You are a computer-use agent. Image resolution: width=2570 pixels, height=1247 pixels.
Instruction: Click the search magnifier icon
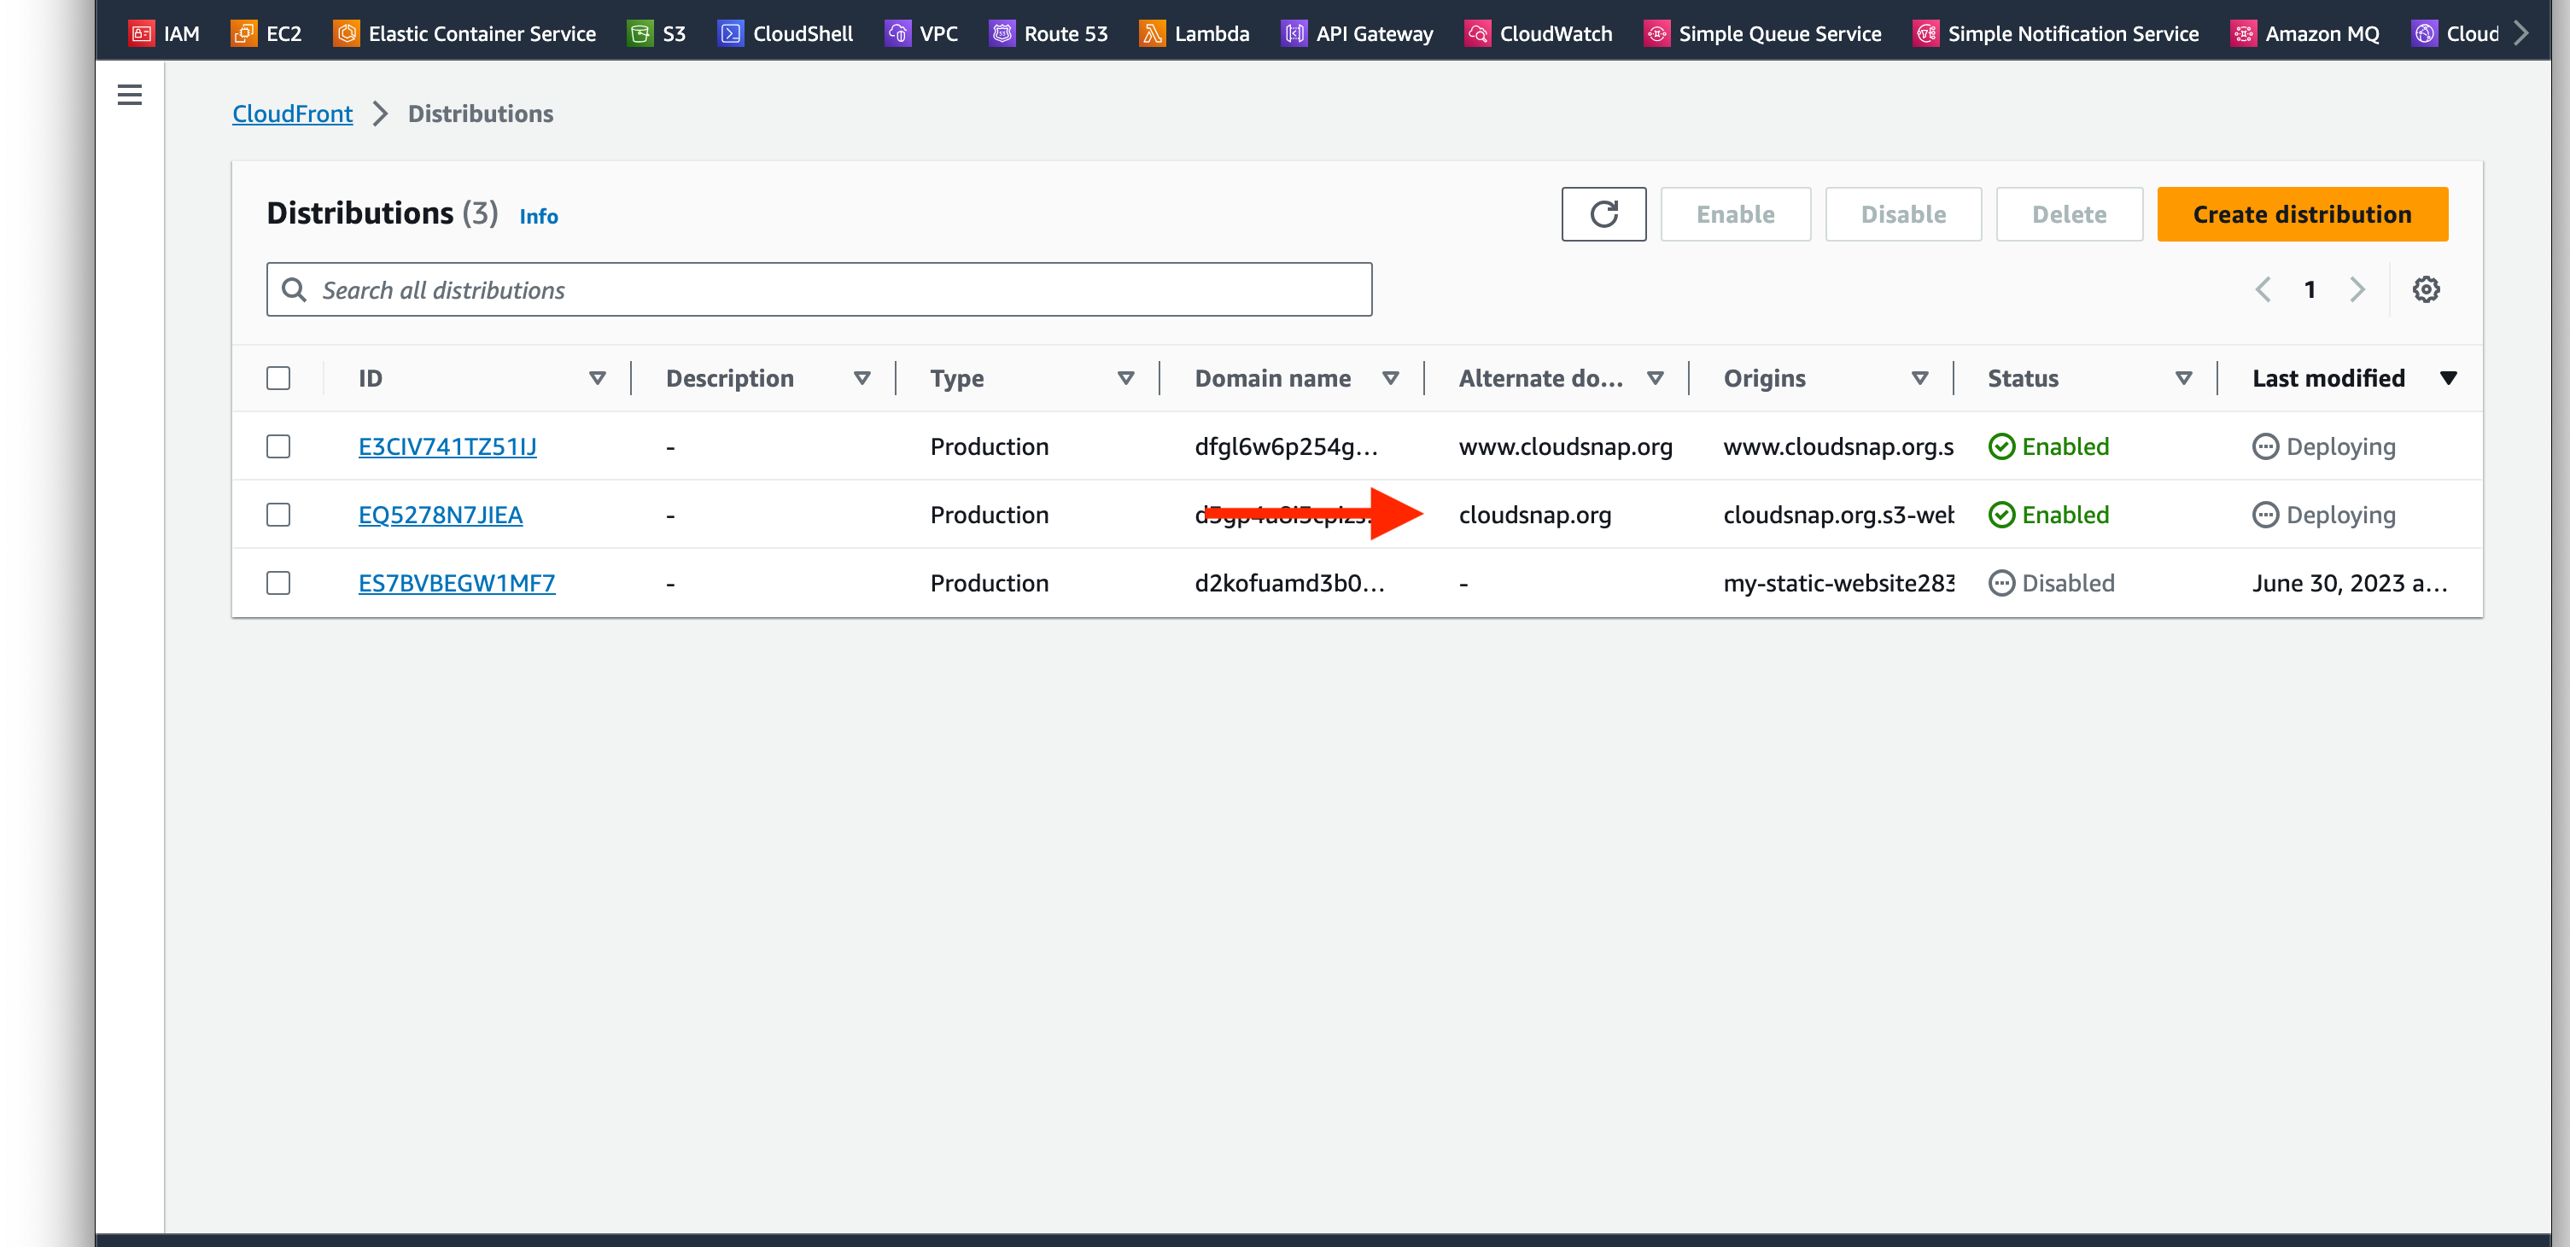(x=294, y=289)
